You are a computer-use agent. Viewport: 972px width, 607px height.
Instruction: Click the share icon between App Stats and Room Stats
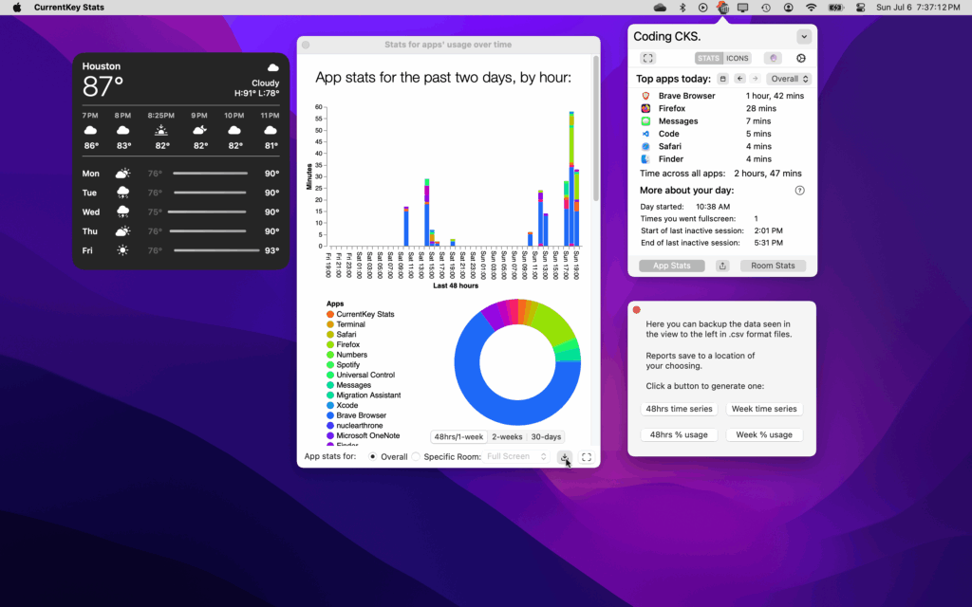(x=722, y=266)
